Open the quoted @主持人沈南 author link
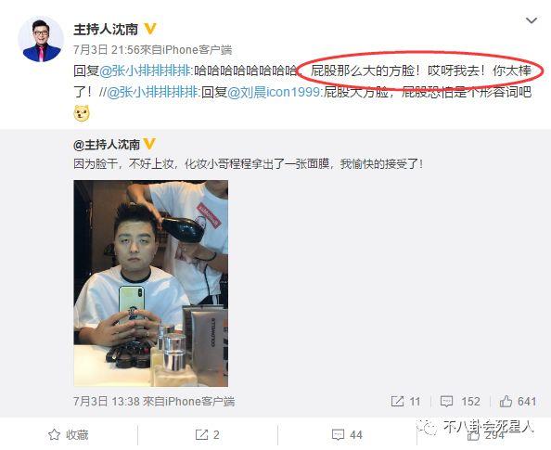The image size is (551, 450). [x=107, y=145]
